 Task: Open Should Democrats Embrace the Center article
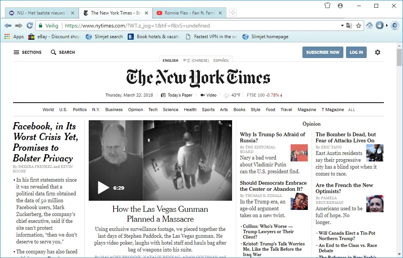pyautogui.click(x=273, y=186)
